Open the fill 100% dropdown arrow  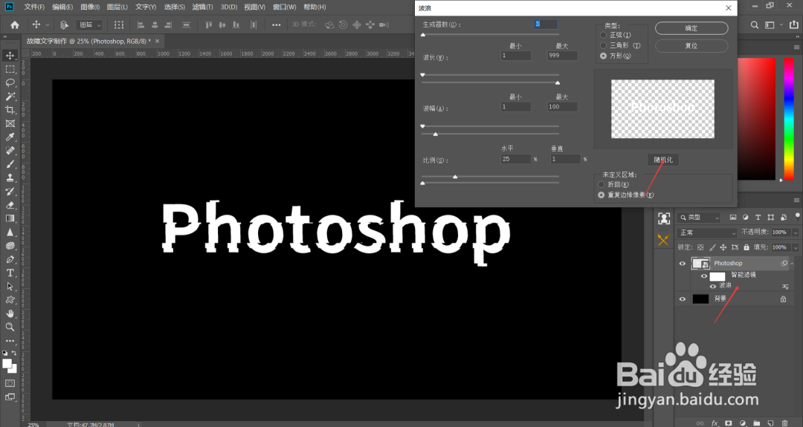pyautogui.click(x=795, y=247)
